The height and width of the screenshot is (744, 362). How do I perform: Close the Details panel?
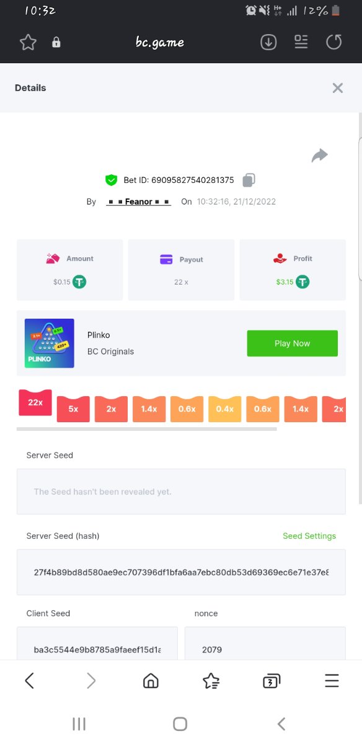pyautogui.click(x=338, y=88)
